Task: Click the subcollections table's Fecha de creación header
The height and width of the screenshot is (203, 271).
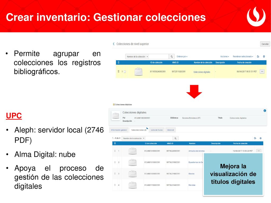Action: [x=240, y=143]
